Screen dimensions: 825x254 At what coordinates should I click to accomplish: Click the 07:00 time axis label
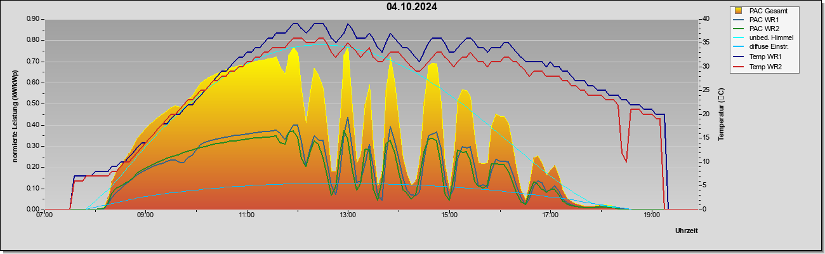point(44,216)
